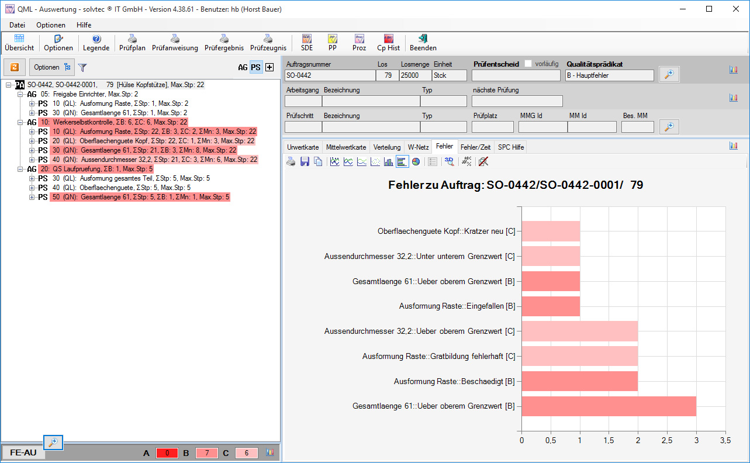Toggle the vorläufig checkbox
The image size is (750, 463).
[x=528, y=64]
